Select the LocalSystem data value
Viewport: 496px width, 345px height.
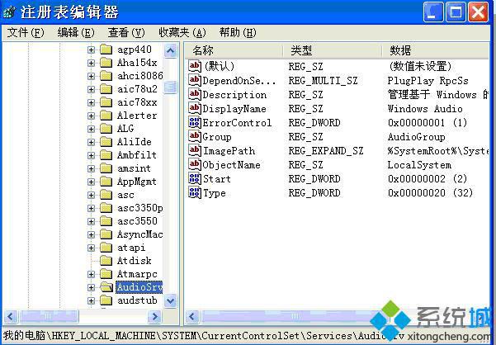click(x=419, y=165)
